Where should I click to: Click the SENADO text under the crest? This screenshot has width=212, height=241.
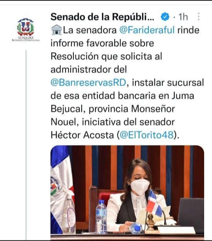(x=26, y=38)
